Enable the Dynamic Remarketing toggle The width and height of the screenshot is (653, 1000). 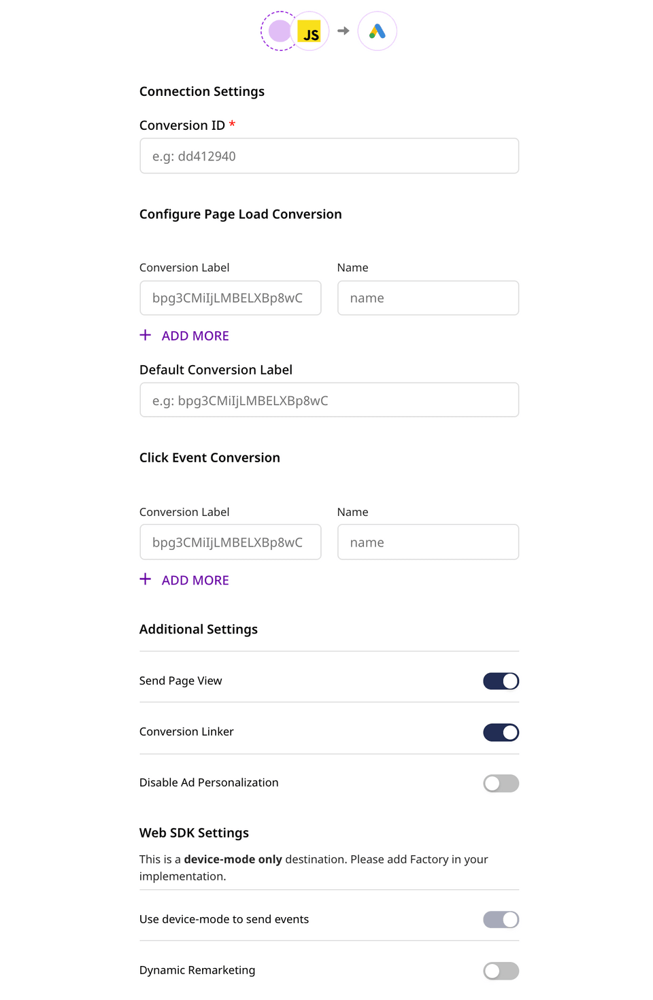(x=501, y=971)
